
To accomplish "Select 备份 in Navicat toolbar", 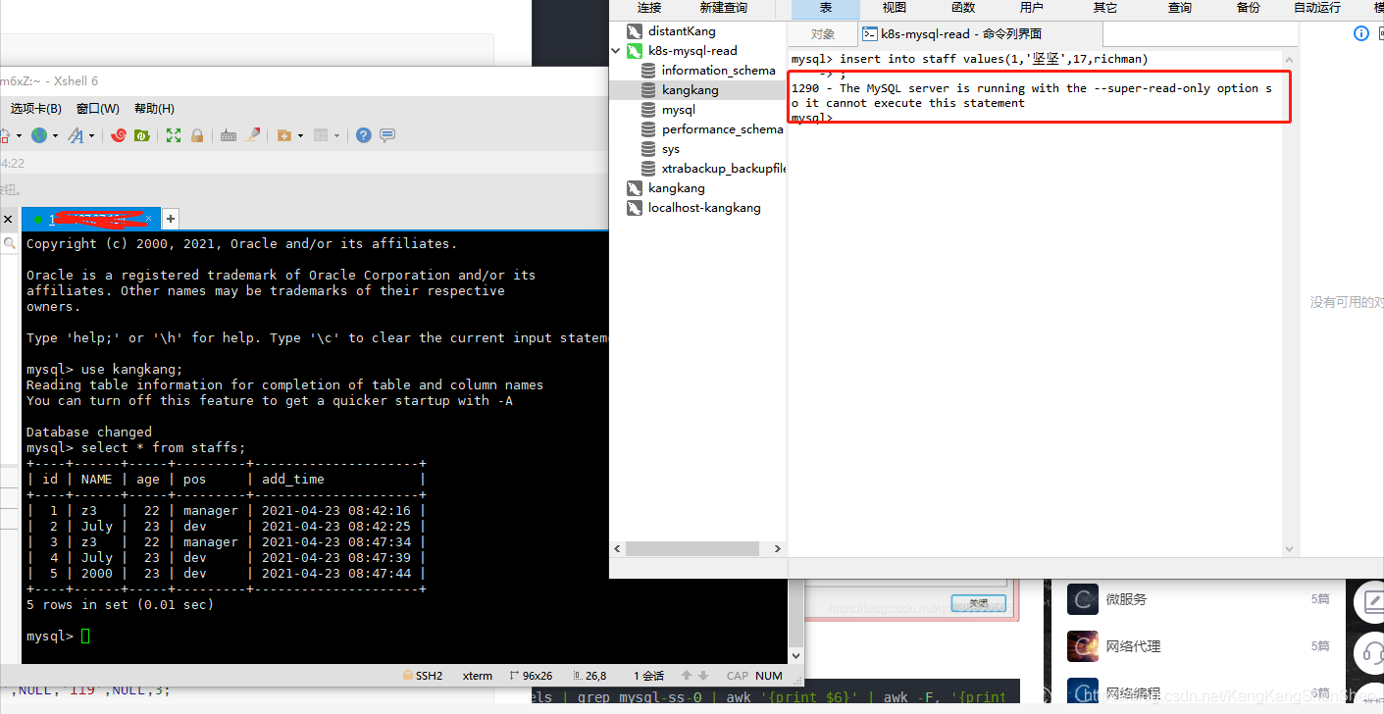I will [1249, 8].
